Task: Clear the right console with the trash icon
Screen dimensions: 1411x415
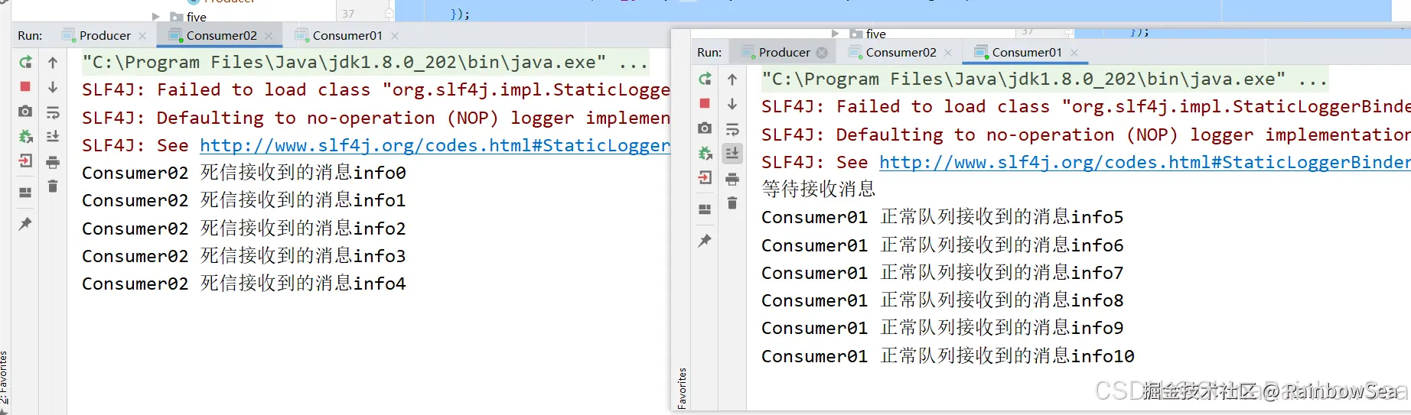Action: pyautogui.click(x=732, y=203)
